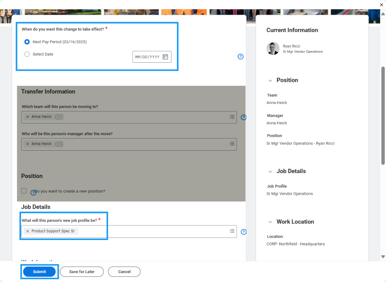Screen dimensions: 386x282
Task: Select the Next Pay Period radio button
Action: [27, 42]
